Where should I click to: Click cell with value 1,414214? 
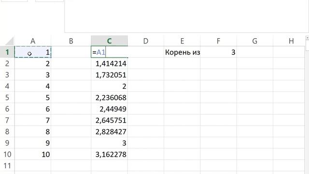110,63
